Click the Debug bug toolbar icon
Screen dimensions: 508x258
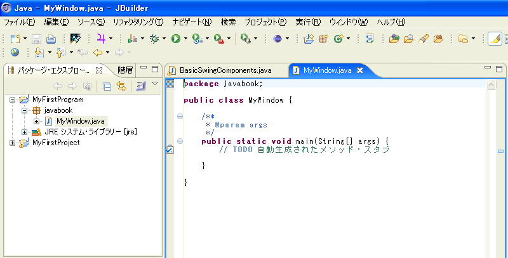click(154, 39)
